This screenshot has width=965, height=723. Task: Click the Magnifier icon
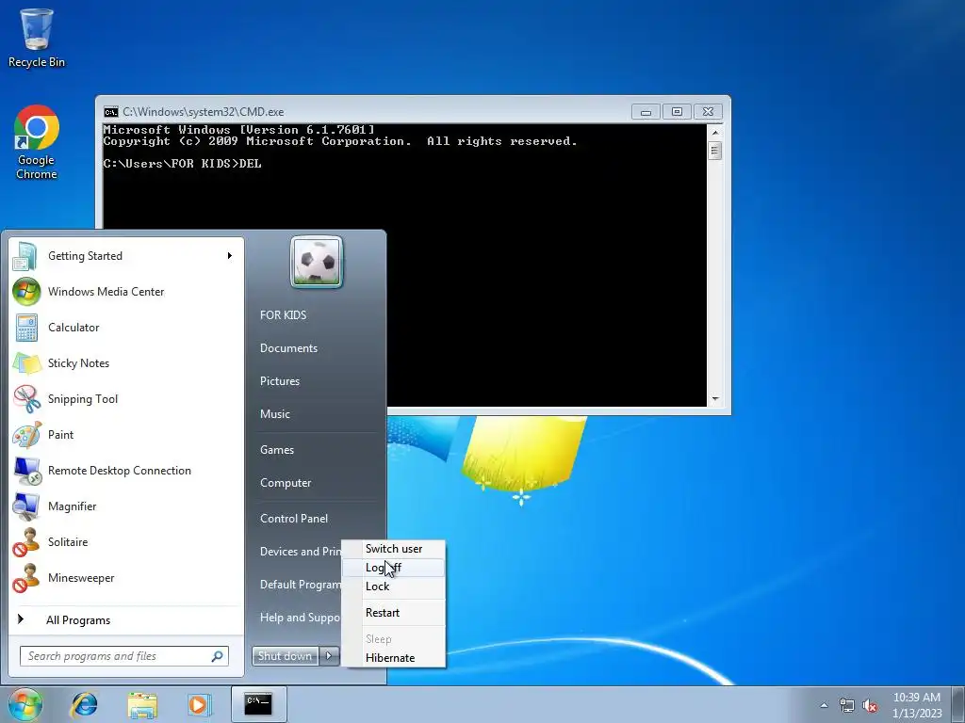(26, 506)
